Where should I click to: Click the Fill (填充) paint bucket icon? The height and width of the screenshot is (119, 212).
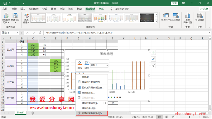click(x=79, y=63)
